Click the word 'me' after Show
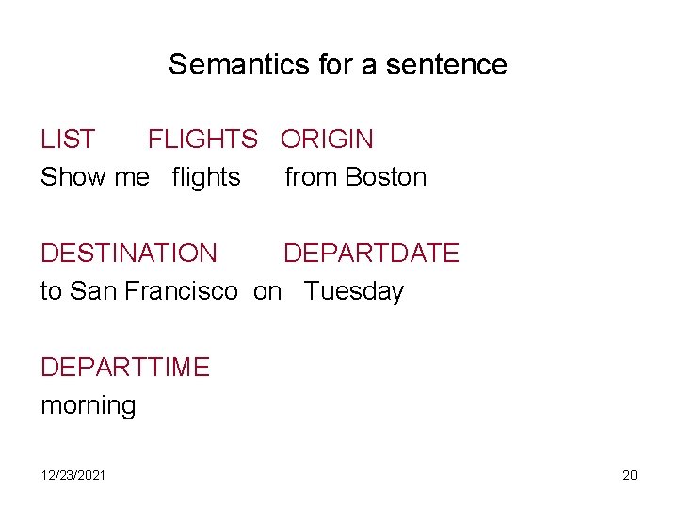 point(131,178)
